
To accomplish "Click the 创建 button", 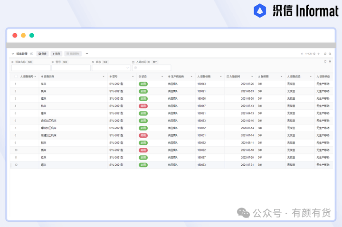I will click(x=43, y=54).
